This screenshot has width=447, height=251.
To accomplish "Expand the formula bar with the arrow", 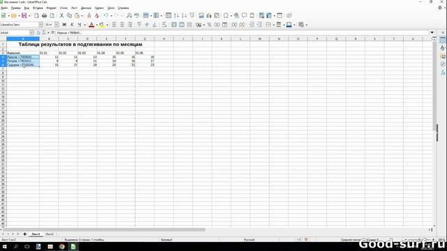I will (x=432, y=33).
